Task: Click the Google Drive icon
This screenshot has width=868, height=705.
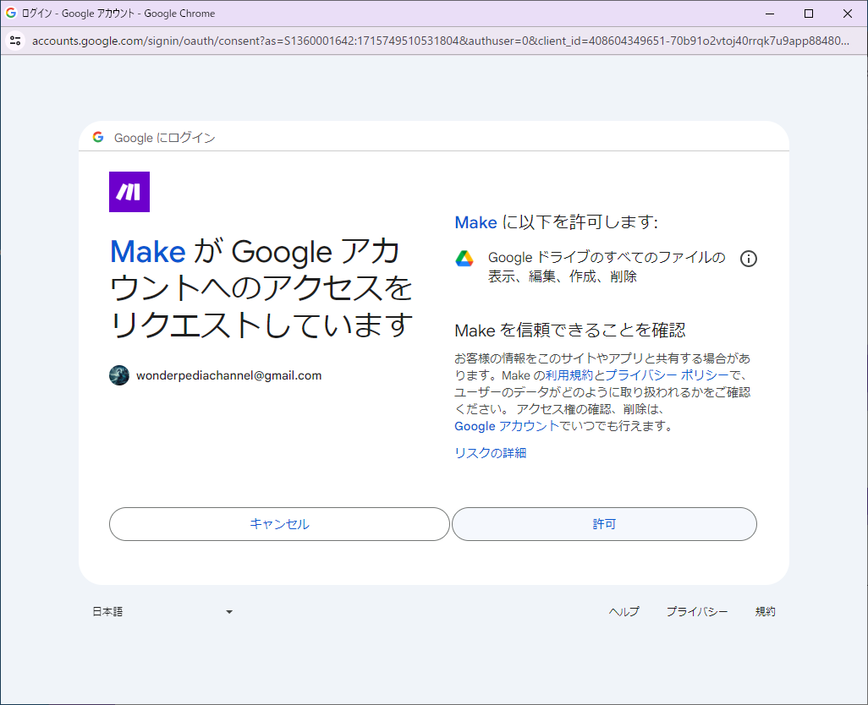Action: [x=464, y=258]
